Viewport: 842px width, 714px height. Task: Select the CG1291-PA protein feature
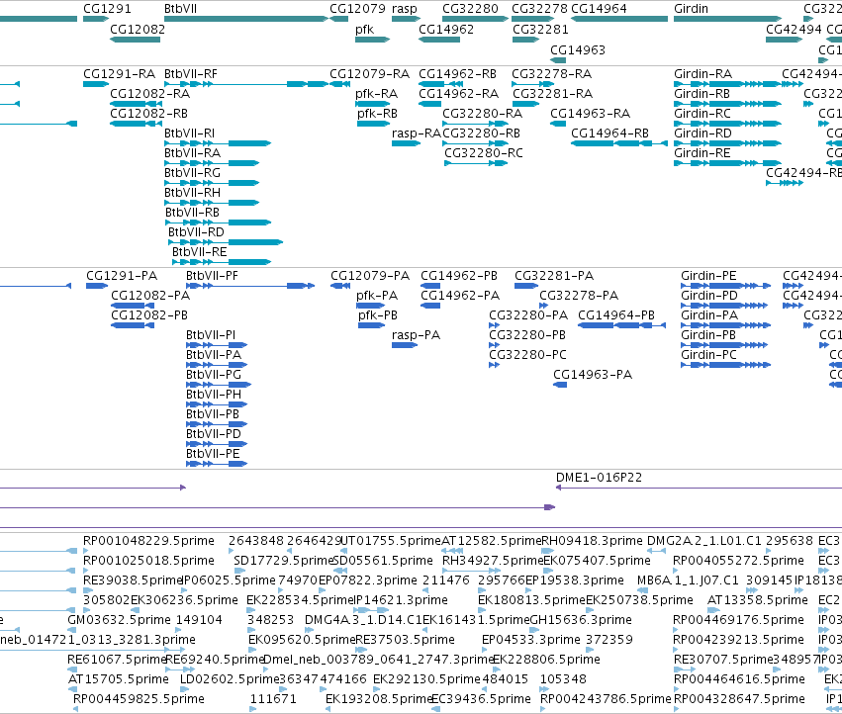coord(97,286)
